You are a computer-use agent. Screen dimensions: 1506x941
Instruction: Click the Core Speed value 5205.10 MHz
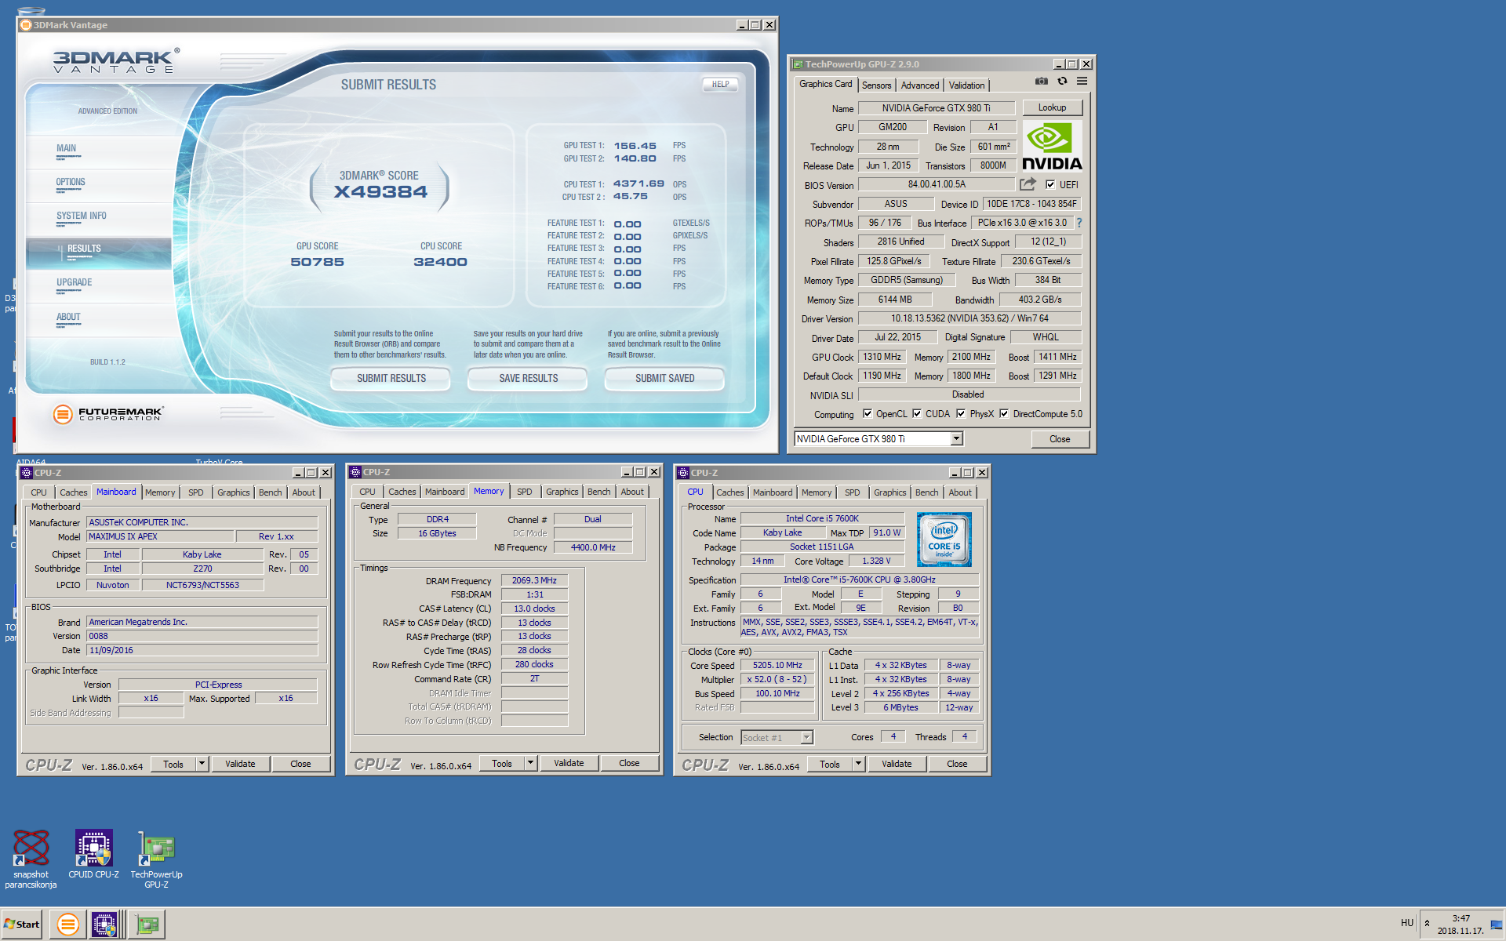777,665
